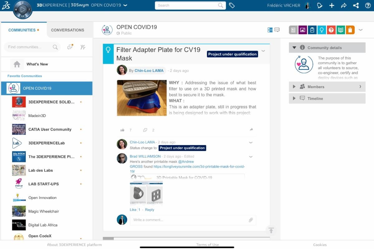Open the 3DSwym OPEN COVID19 title dropdown
Screen dimensions: 374x250
point(125,5)
